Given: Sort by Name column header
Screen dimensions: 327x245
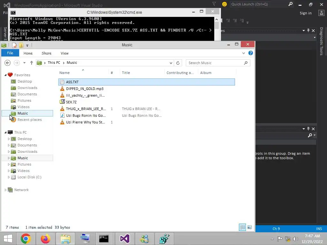Looking at the screenshot, I should [x=83, y=73].
